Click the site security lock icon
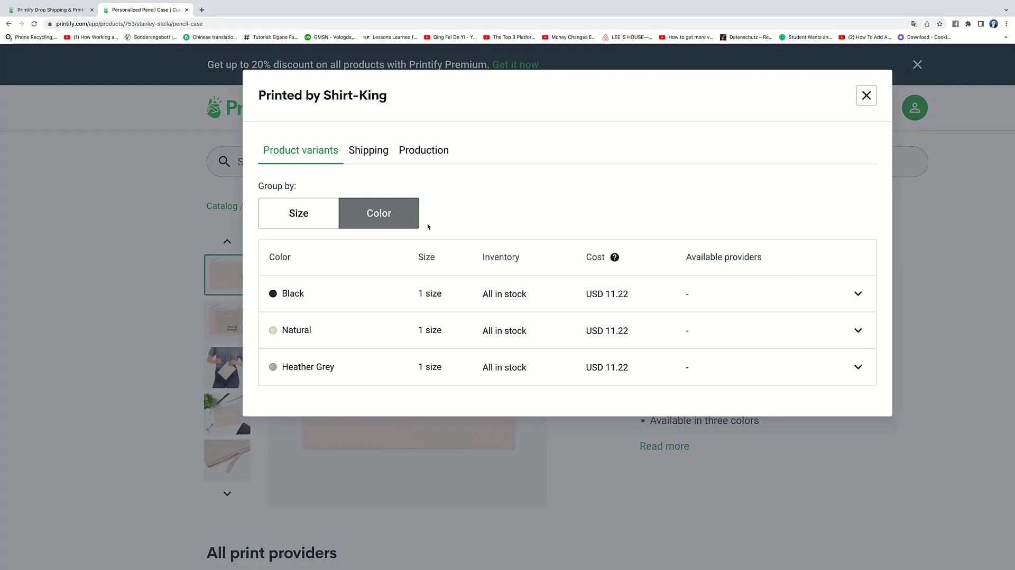 (x=50, y=24)
